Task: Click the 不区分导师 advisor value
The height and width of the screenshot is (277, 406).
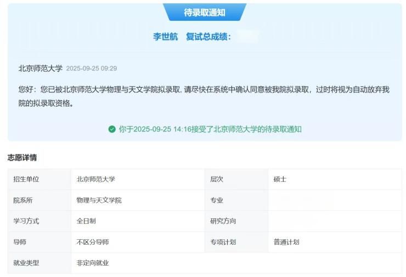Action: click(93, 242)
